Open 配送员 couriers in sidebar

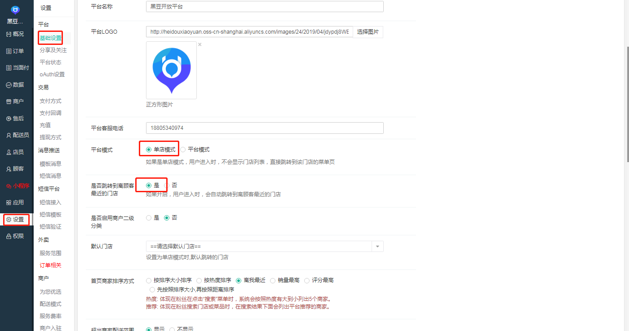17,135
